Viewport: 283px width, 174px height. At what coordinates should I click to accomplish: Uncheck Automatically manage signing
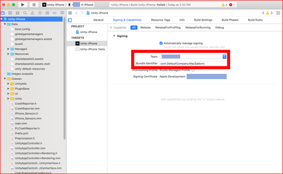161,43
